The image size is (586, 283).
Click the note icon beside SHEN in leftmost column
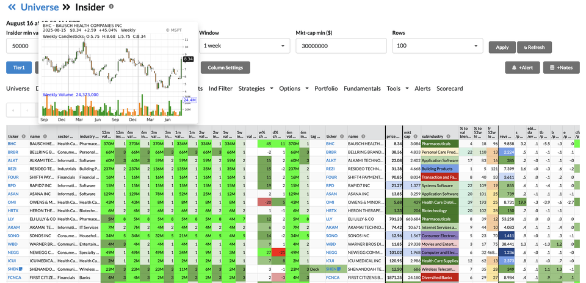point(22,269)
